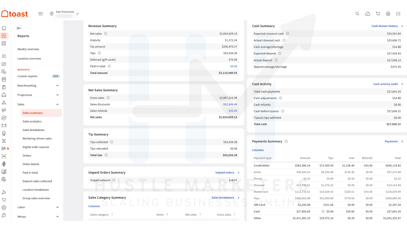Click Columns in Payments Summary
The height and width of the screenshot is (229, 407).
click(258, 150)
